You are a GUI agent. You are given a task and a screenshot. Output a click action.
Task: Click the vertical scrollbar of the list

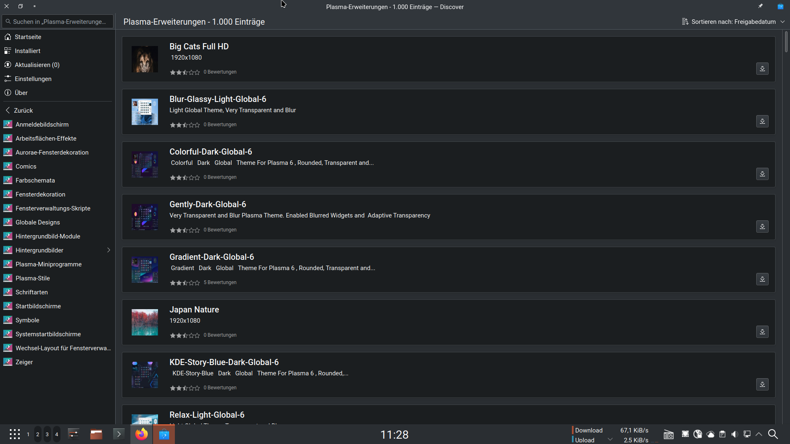pos(786,42)
